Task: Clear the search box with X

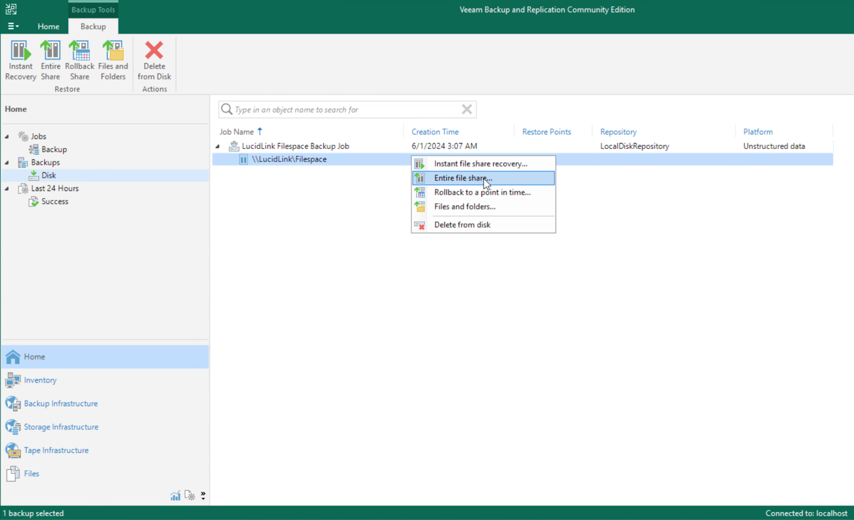Action: click(x=466, y=109)
